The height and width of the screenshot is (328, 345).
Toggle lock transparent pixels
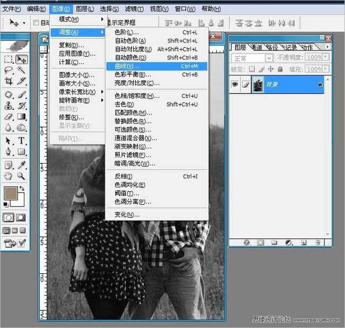tap(252, 70)
